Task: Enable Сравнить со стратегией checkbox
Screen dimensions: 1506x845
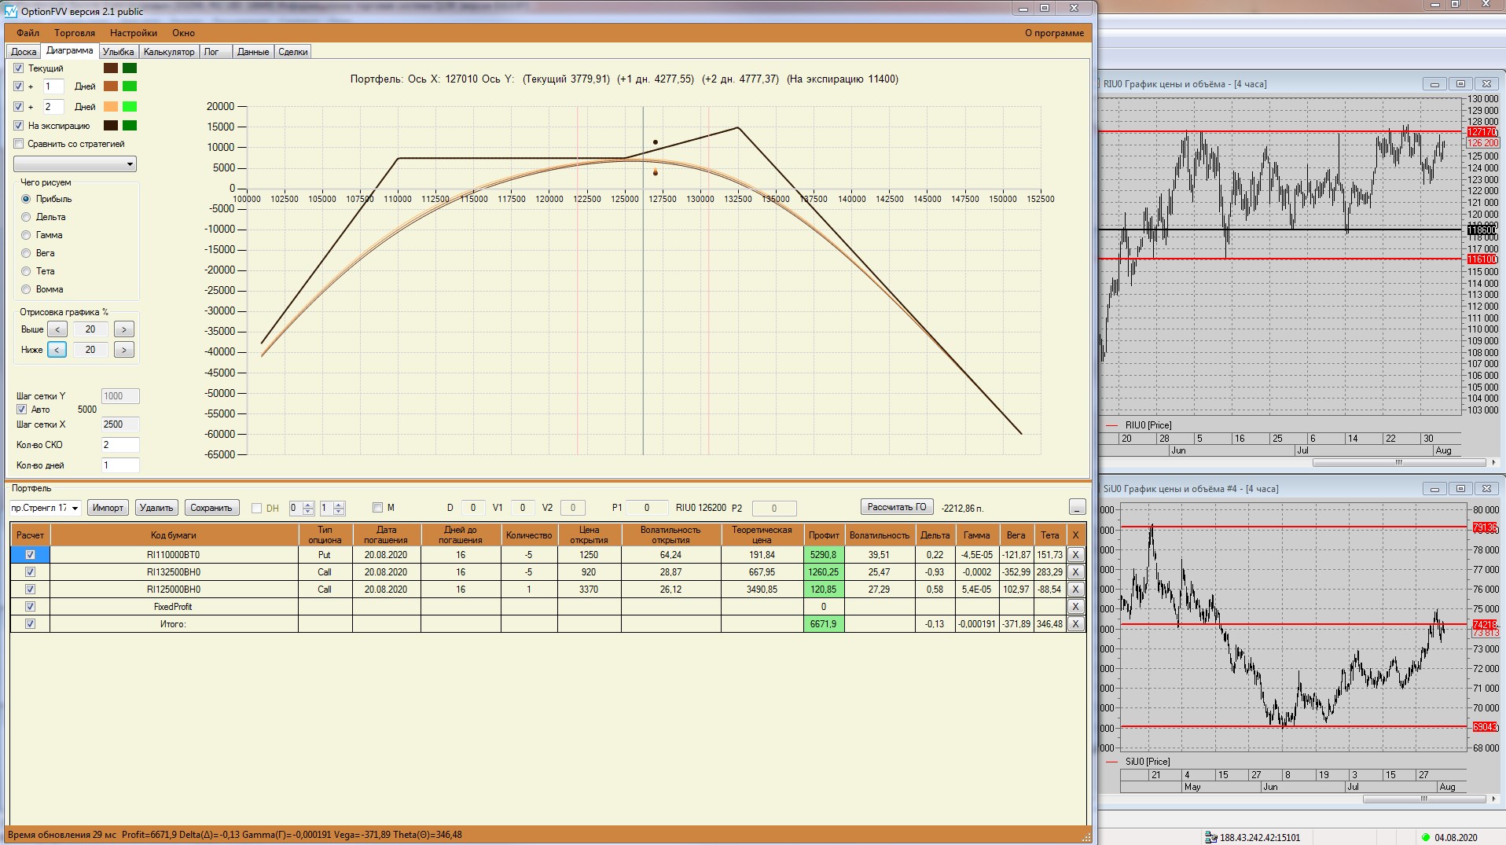Action: [x=19, y=144]
